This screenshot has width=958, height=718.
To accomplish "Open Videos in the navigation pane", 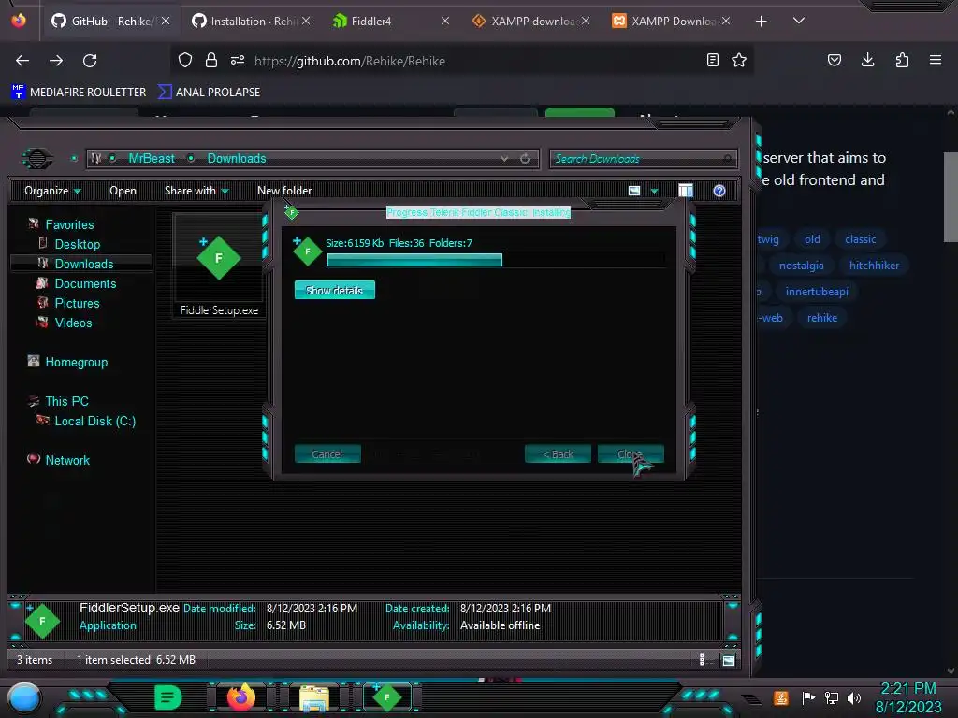I will point(73,323).
